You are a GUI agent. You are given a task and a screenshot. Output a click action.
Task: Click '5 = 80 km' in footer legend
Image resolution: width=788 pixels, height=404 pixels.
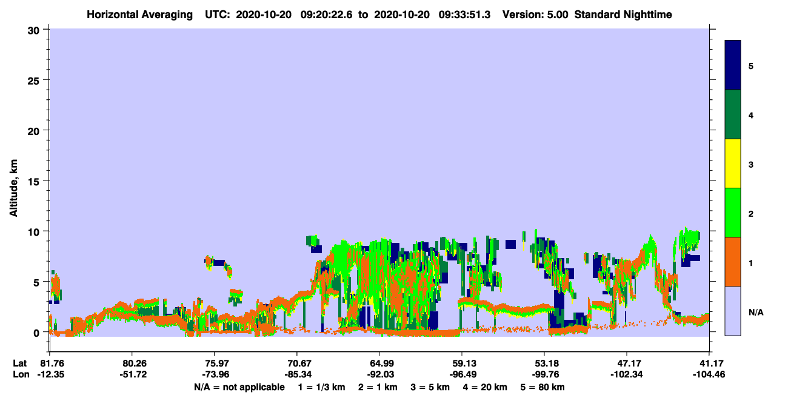click(543, 387)
